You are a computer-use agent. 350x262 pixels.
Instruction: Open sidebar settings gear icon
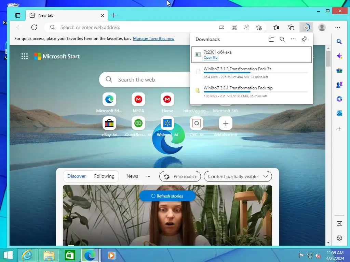(x=339, y=238)
